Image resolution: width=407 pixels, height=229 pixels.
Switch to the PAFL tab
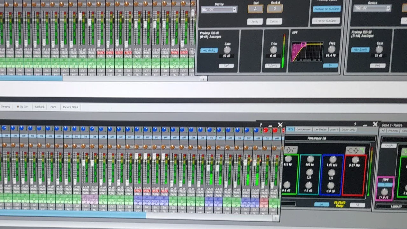coord(53,107)
